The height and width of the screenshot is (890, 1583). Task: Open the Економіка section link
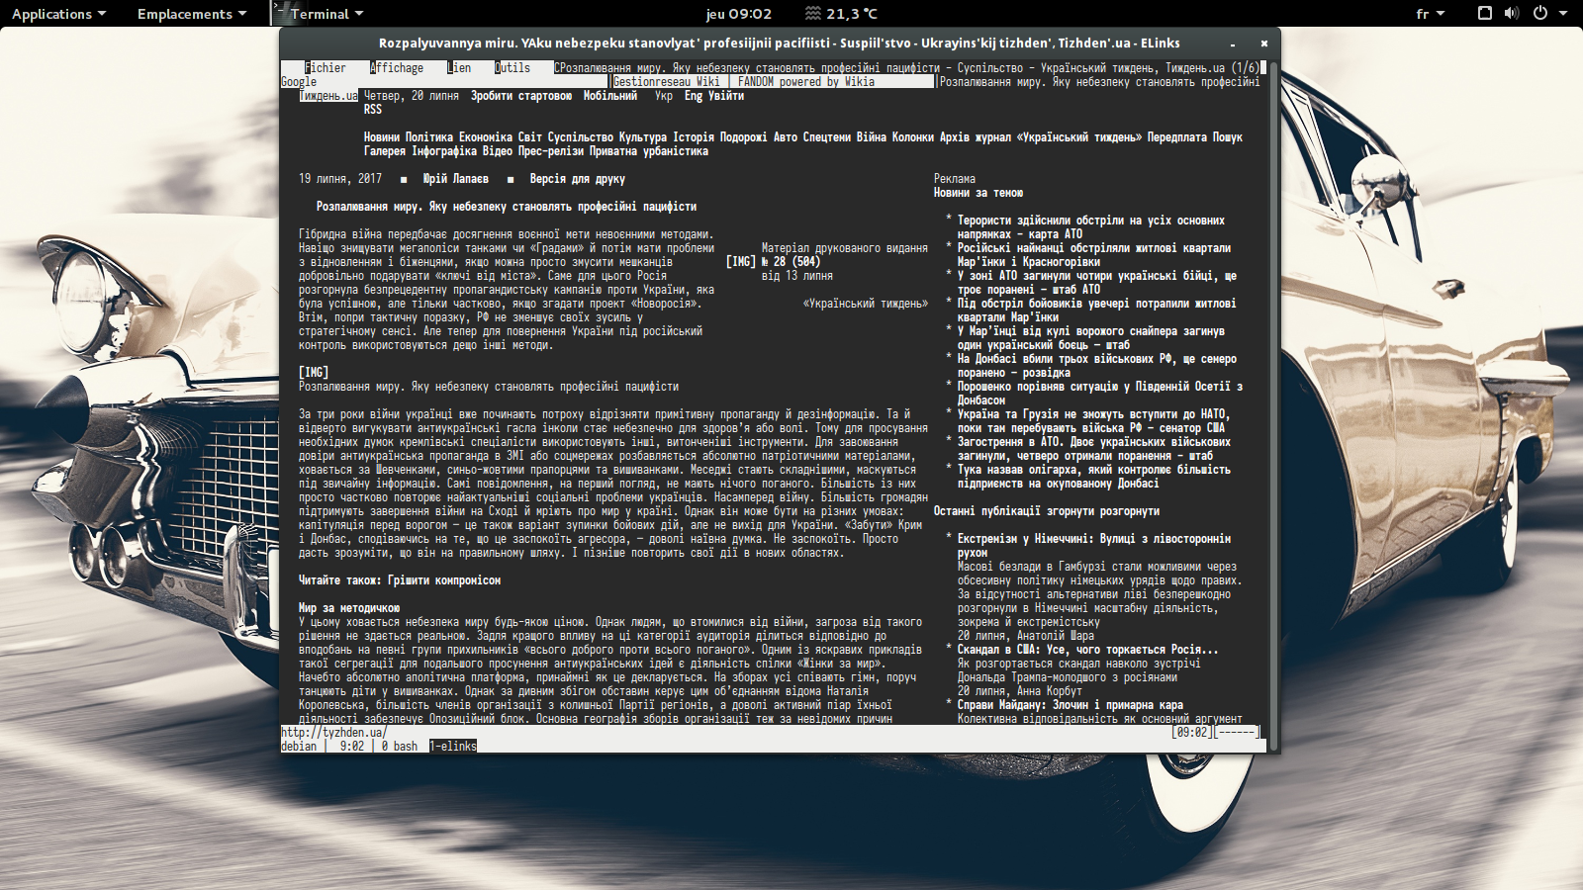pyautogui.click(x=486, y=137)
